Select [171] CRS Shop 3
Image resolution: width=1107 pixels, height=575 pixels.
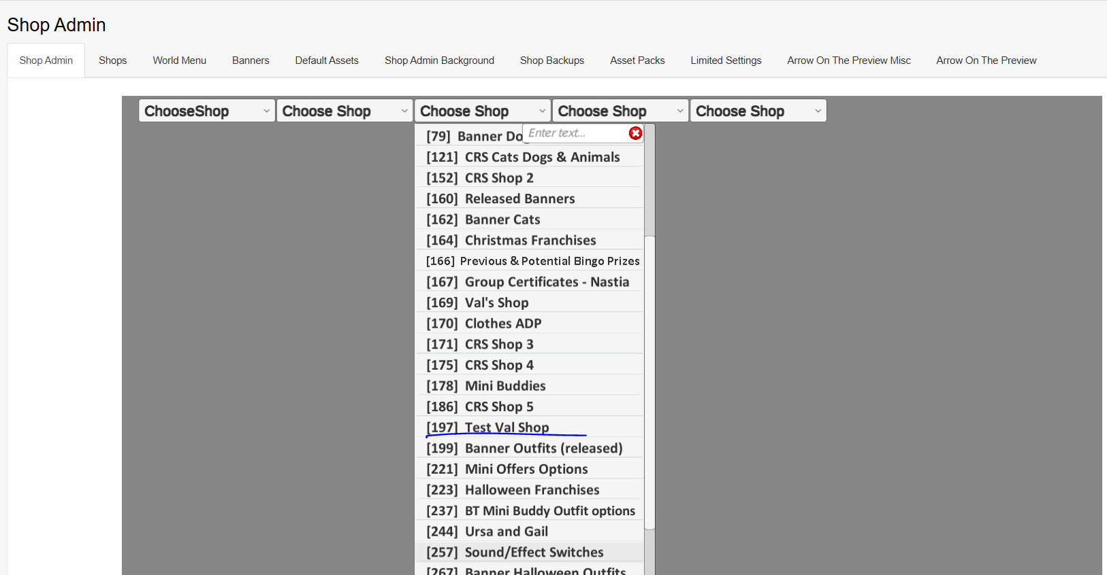coord(529,344)
